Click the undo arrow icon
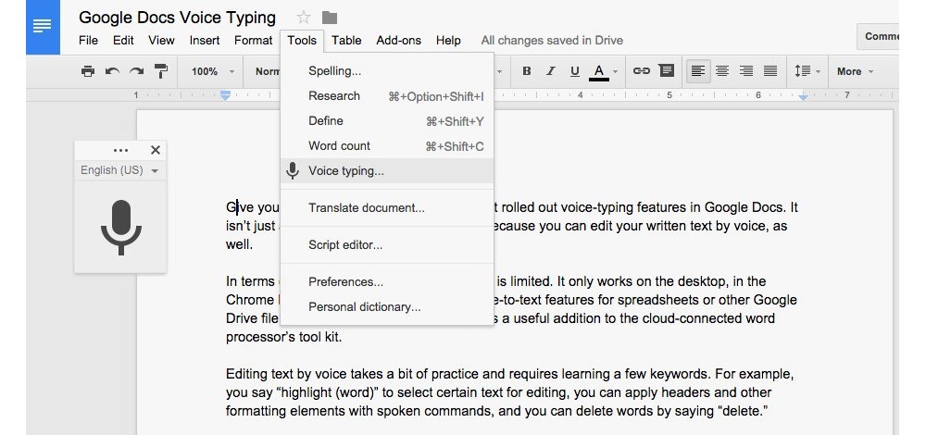926x435 pixels. click(111, 71)
